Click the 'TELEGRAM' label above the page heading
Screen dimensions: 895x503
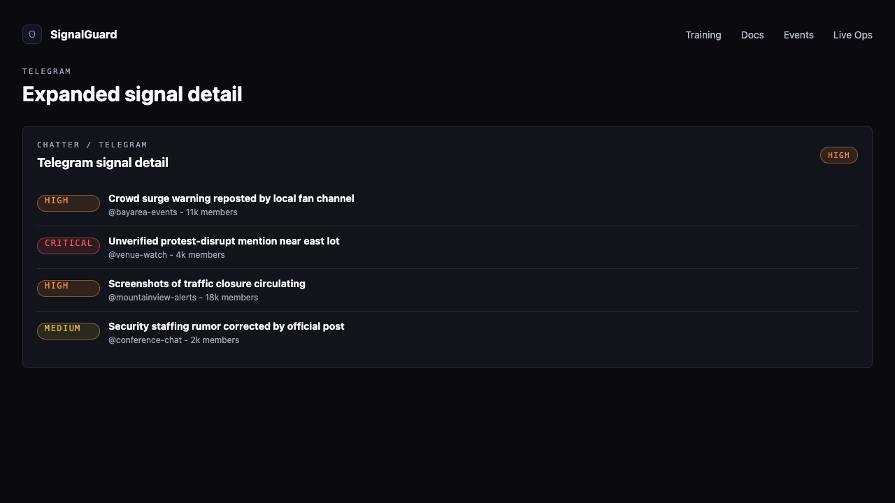coord(47,71)
